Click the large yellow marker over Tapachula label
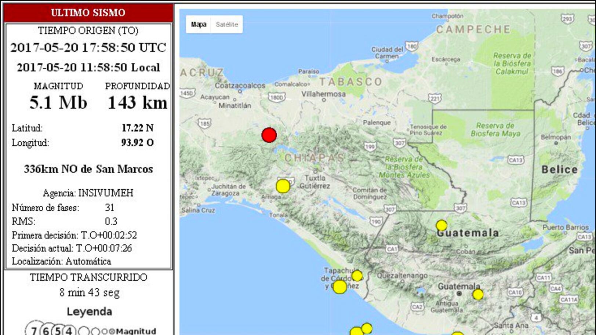This screenshot has width=596, height=335. 339,287
